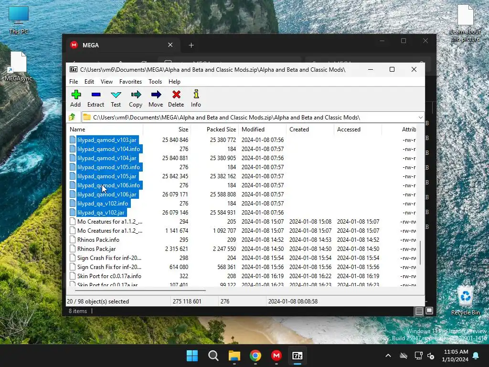Open MEGA app from taskbar

tap(276, 356)
